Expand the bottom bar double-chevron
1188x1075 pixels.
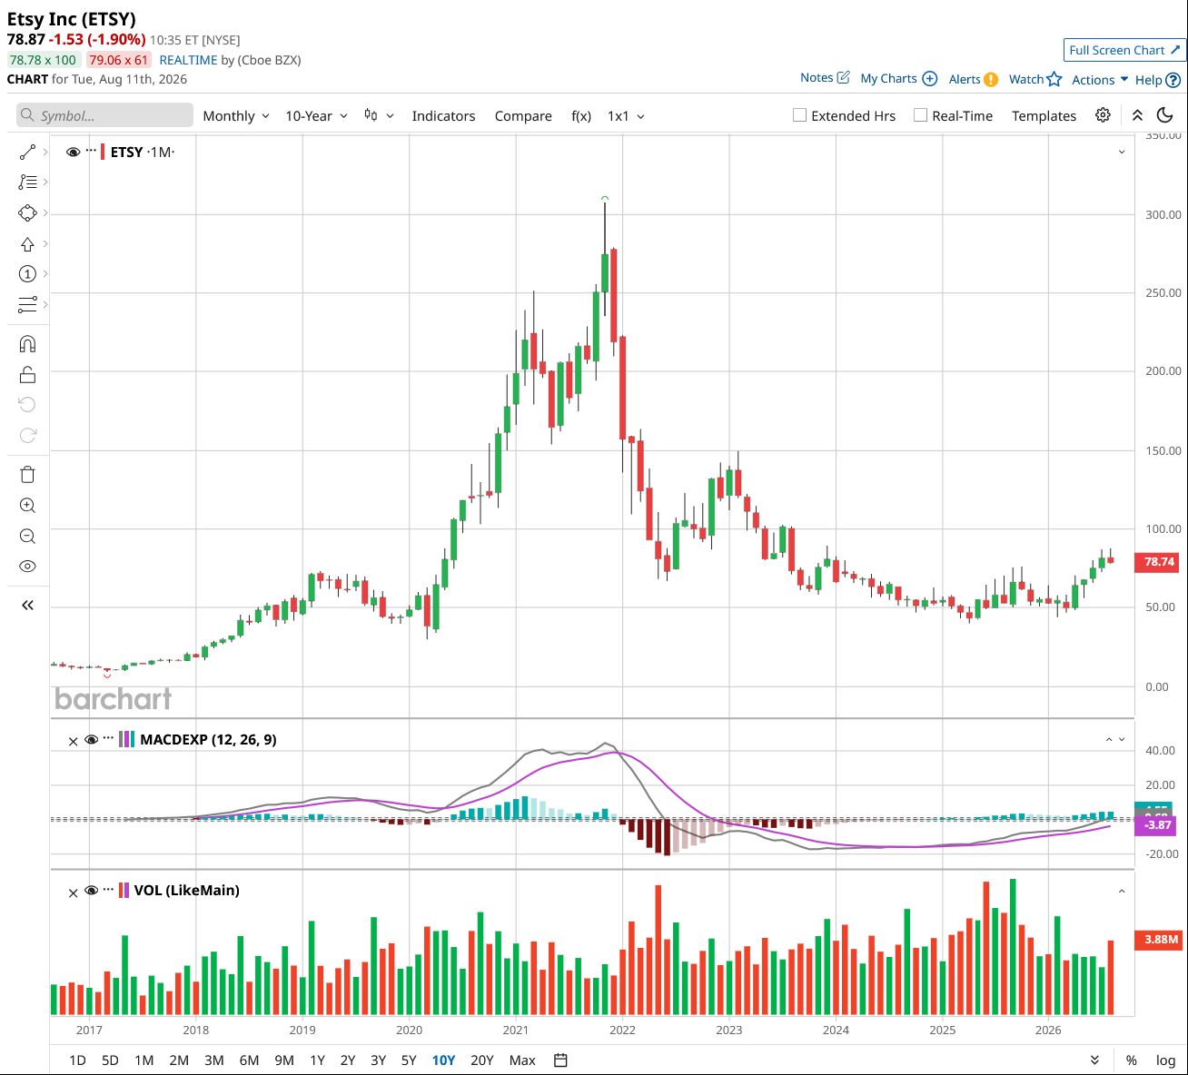pos(1094,1060)
